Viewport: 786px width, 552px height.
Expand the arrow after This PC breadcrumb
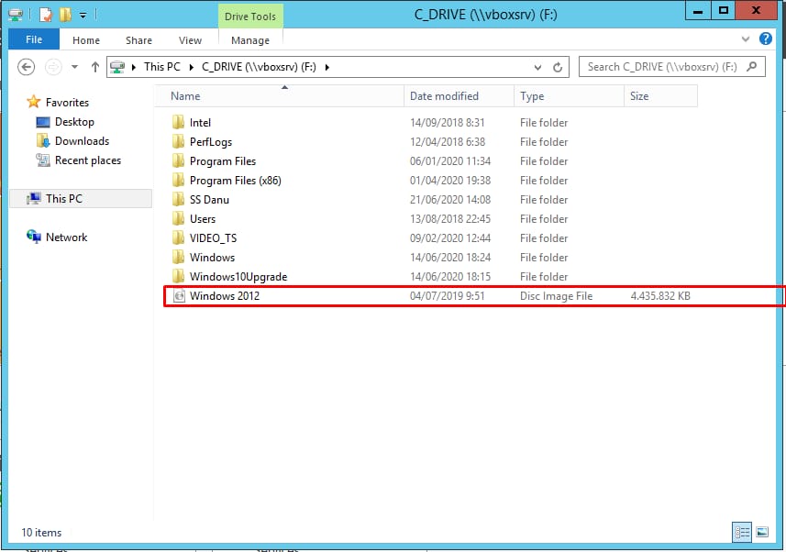(x=191, y=67)
